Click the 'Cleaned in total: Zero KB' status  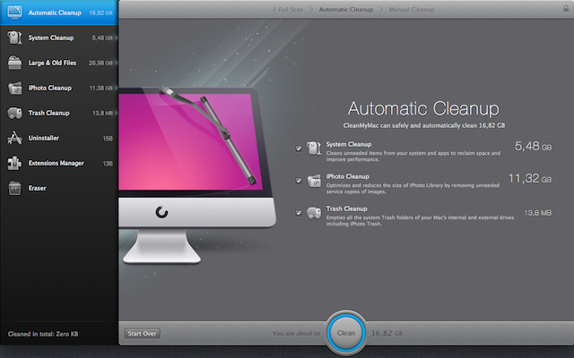pyautogui.click(x=43, y=334)
